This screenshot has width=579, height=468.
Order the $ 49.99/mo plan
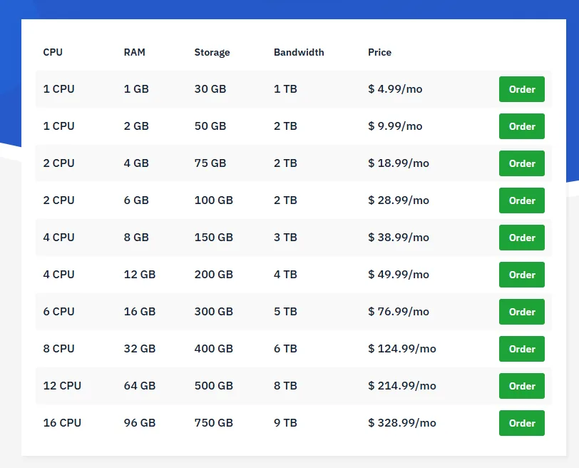click(521, 275)
